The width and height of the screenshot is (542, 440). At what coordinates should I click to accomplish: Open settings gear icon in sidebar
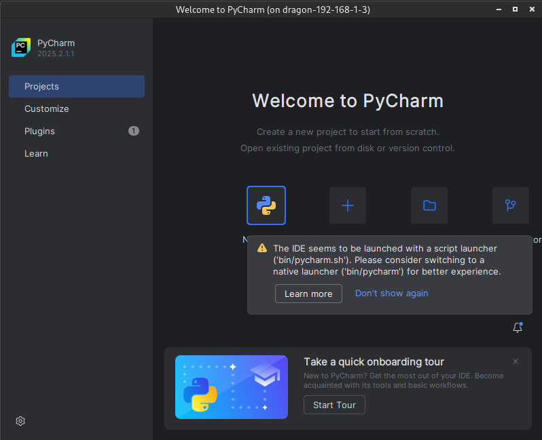click(20, 421)
